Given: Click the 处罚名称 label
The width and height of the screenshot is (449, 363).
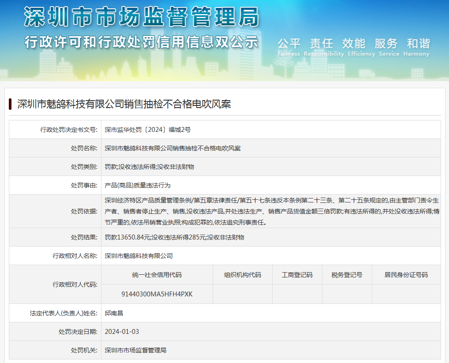Looking at the screenshot, I should [84, 148].
